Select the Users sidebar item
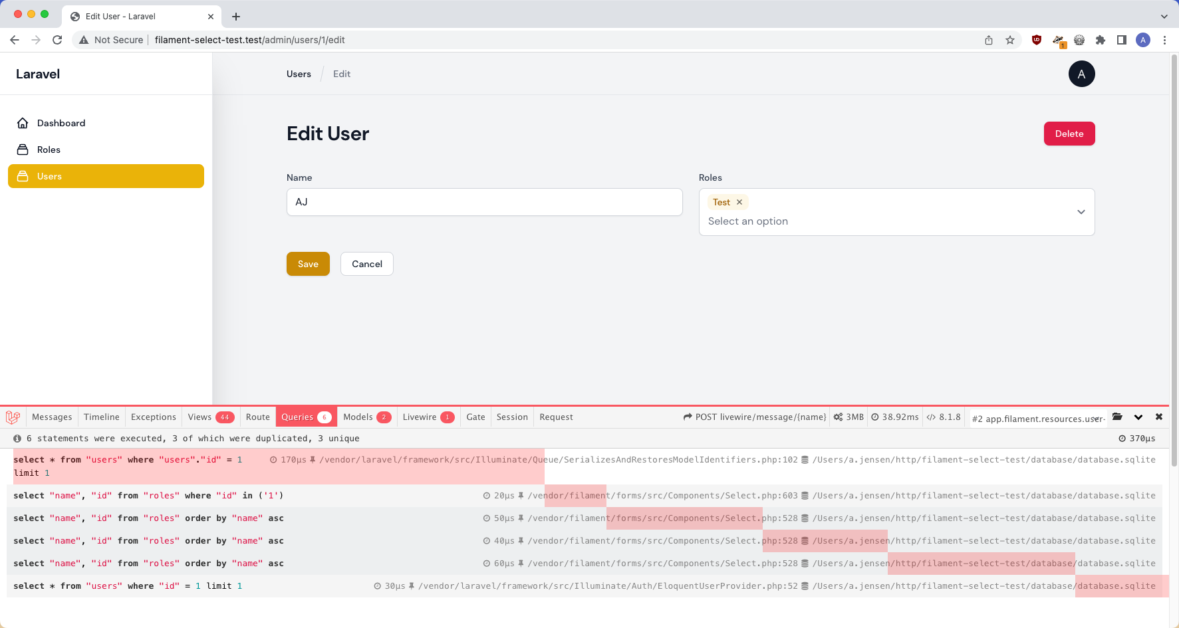Image resolution: width=1179 pixels, height=628 pixels. (106, 176)
